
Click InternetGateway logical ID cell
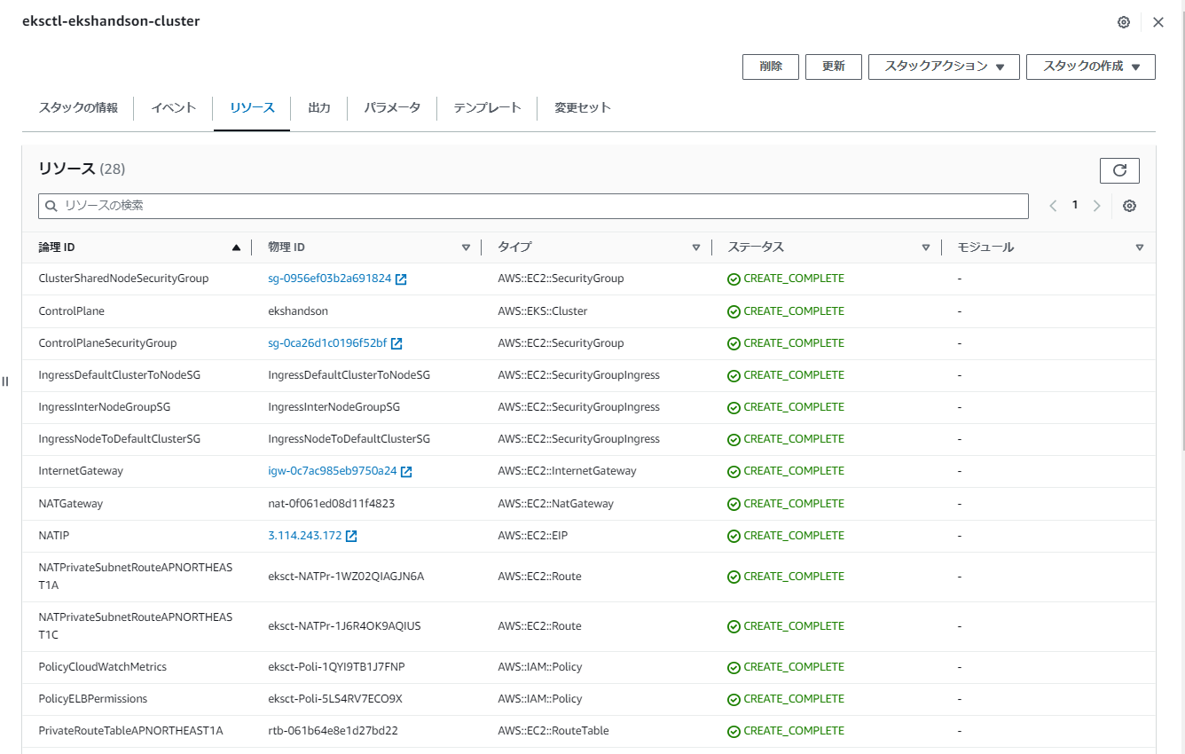81,471
